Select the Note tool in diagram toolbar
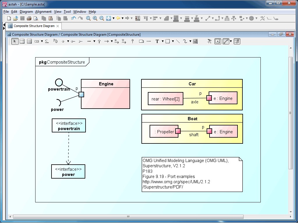Viewport: 298px width, 223px height. [141, 42]
